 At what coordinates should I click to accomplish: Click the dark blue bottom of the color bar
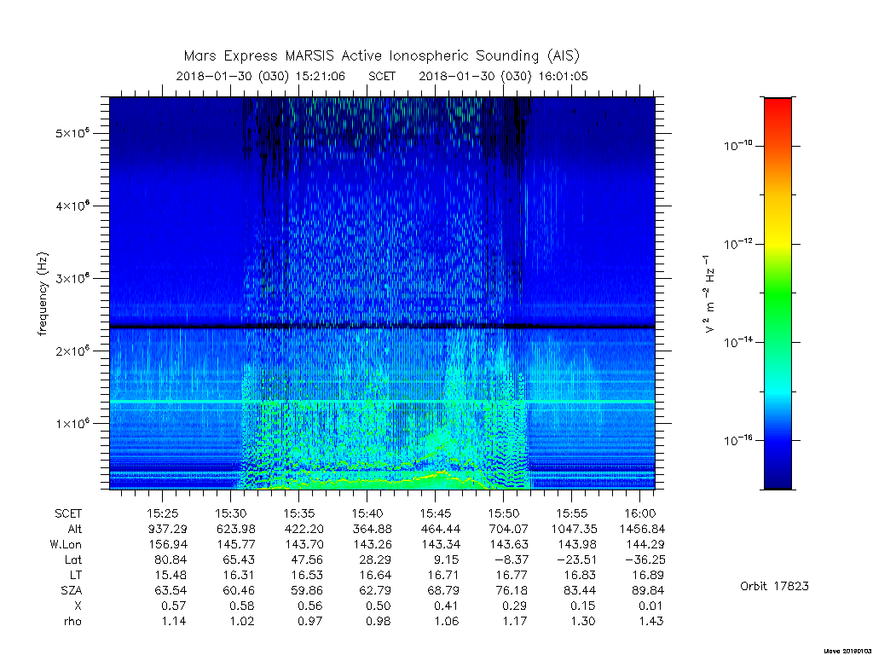coord(778,479)
